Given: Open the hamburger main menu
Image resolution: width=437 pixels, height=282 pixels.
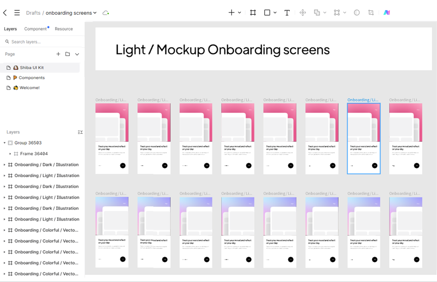Looking at the screenshot, I should coord(17,13).
